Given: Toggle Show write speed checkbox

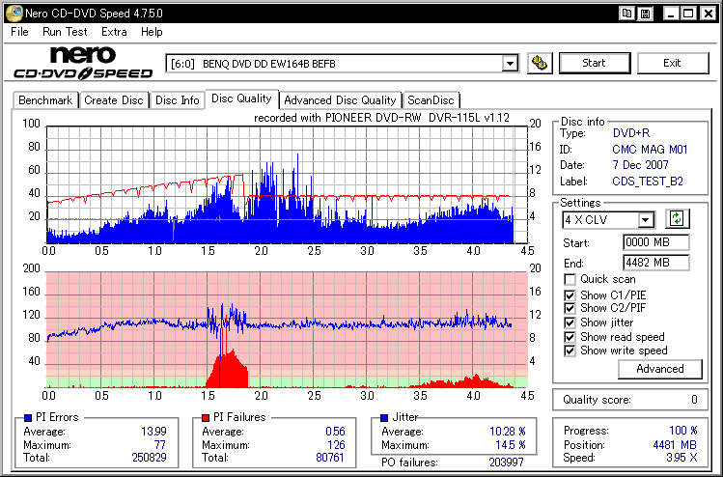Looking at the screenshot, I should click(570, 351).
